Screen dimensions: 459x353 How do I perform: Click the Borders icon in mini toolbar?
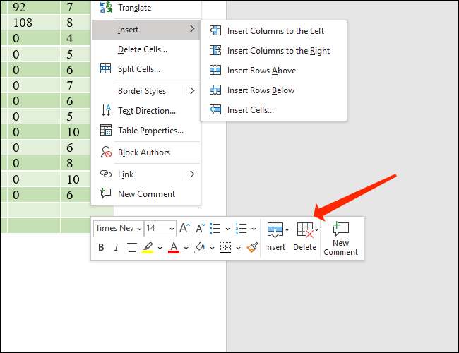[226, 248]
